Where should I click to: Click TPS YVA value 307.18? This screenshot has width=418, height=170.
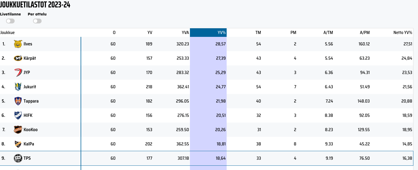pos(183,158)
